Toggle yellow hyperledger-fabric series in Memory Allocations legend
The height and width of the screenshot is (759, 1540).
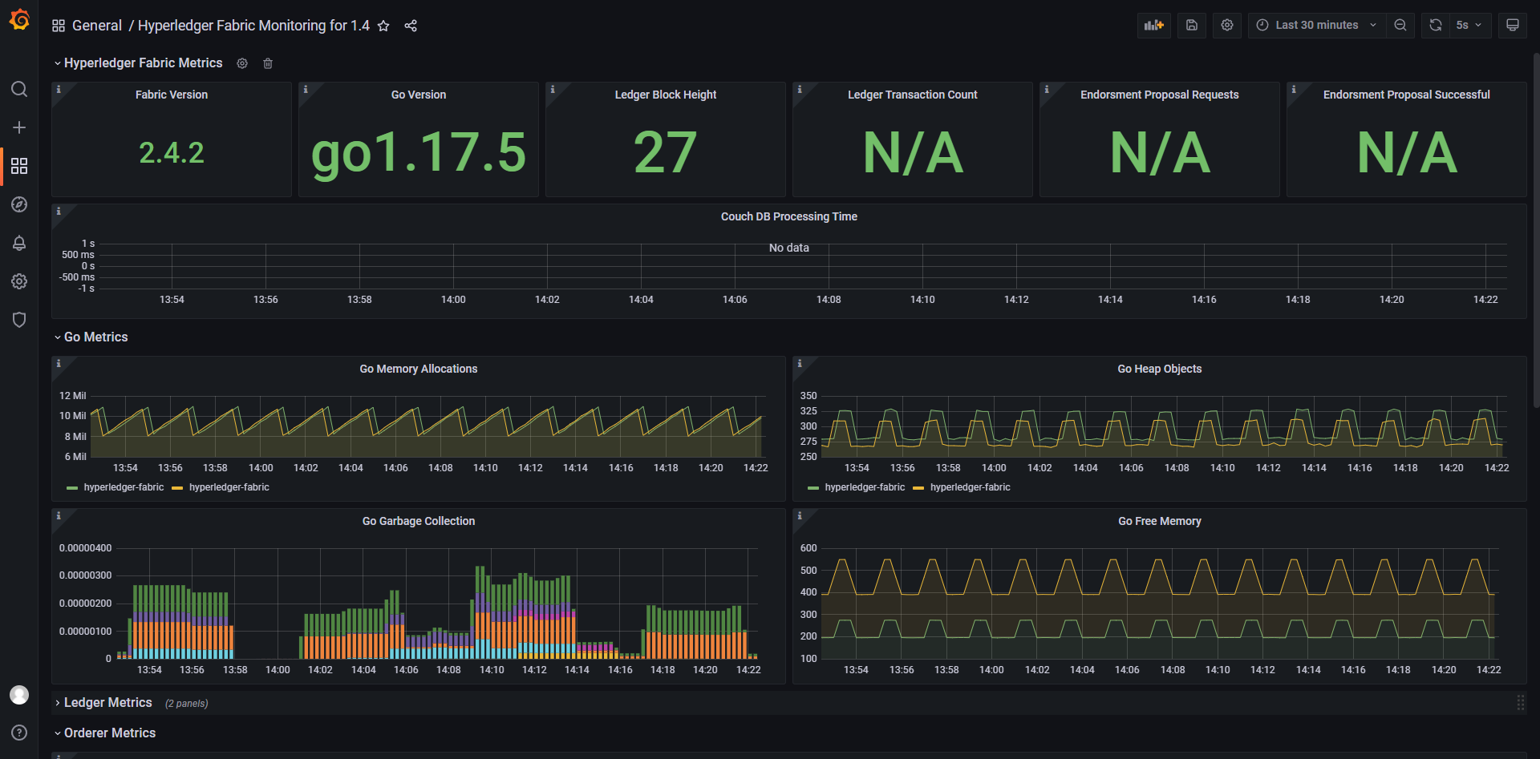point(229,487)
